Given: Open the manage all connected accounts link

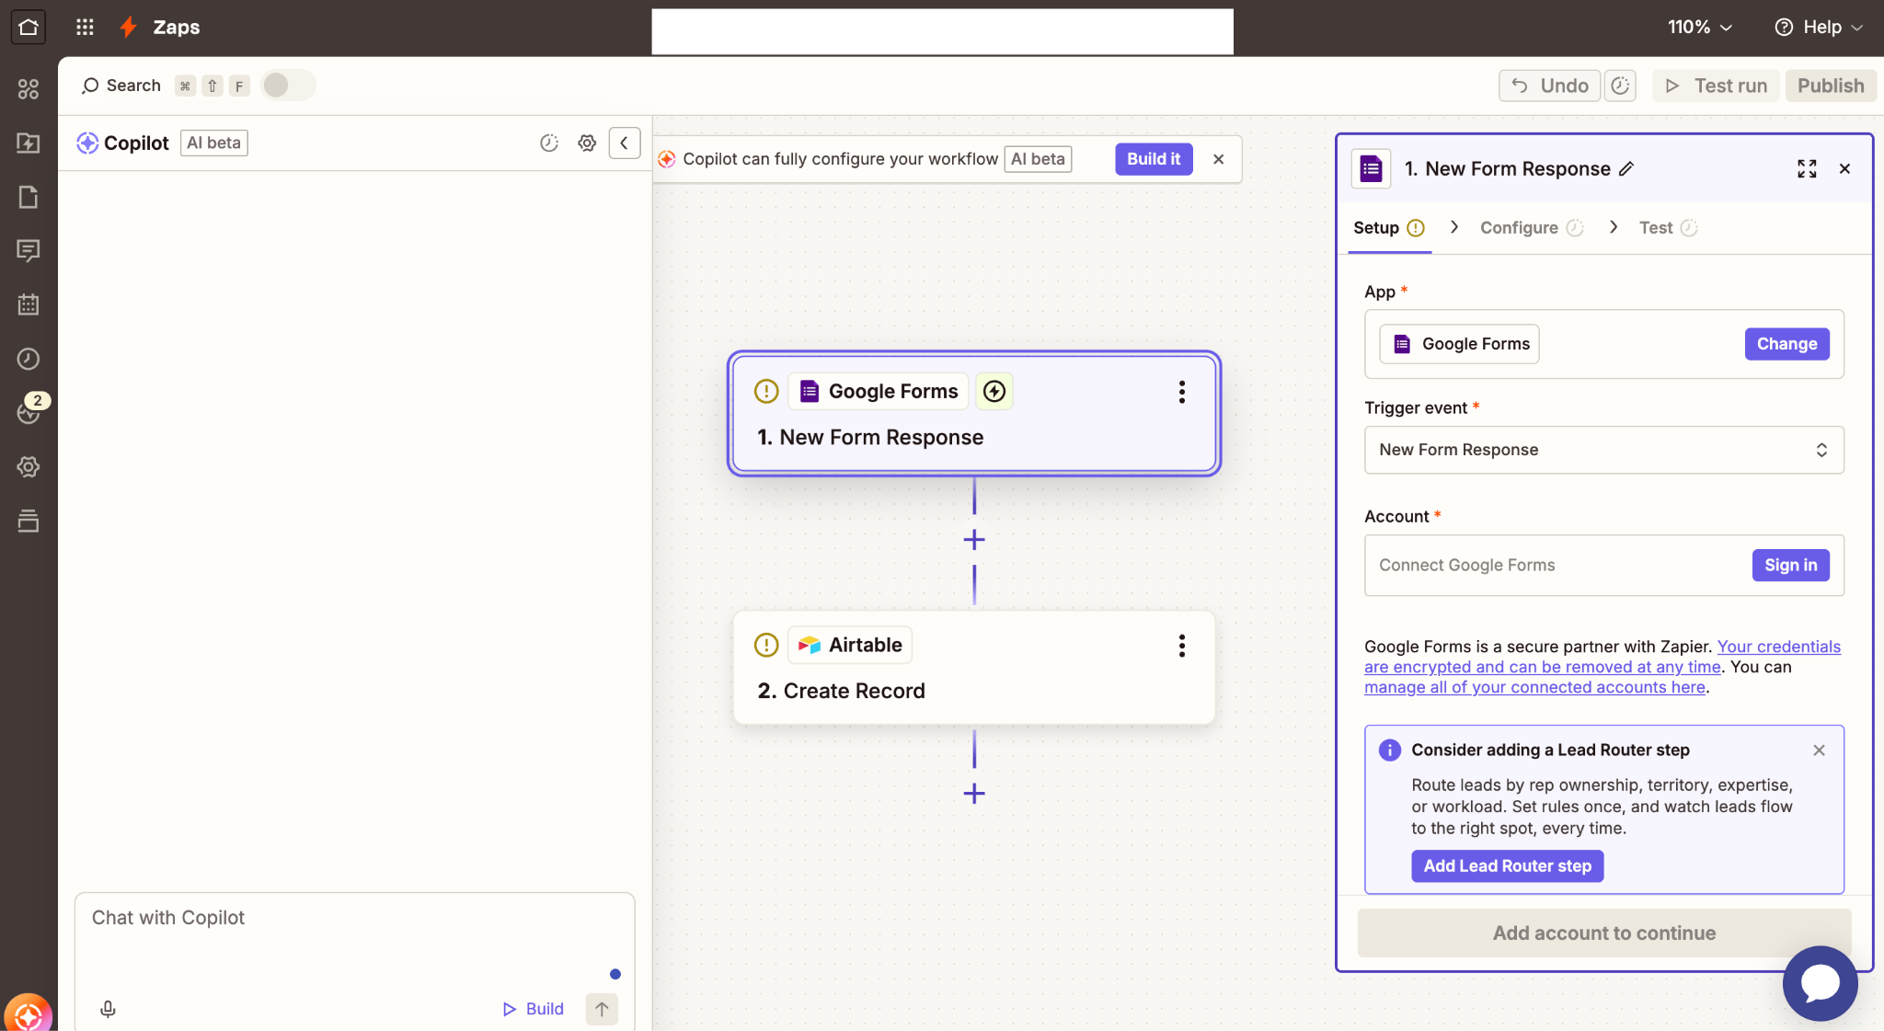Looking at the screenshot, I should (x=1534, y=687).
